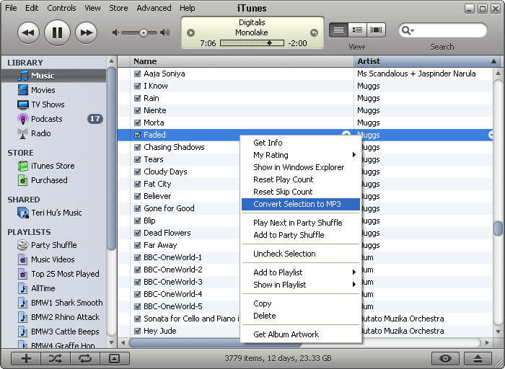Toggle shuffle at bottom toolbar
The width and height of the screenshot is (505, 369).
tap(56, 358)
